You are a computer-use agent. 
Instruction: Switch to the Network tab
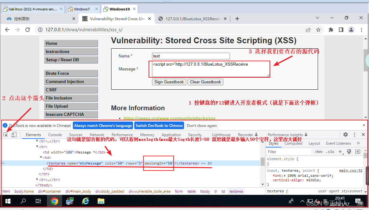97,135
